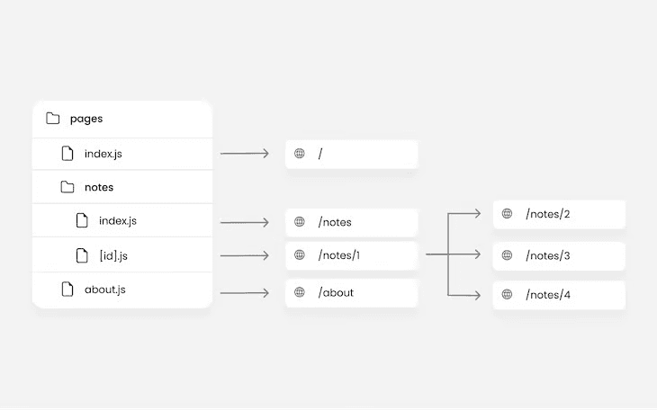Click the globe icon of root / route
This screenshot has width=657, height=410.
coord(300,154)
